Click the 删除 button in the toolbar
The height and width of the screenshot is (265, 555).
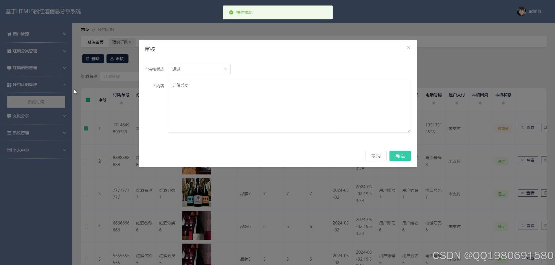tap(93, 59)
